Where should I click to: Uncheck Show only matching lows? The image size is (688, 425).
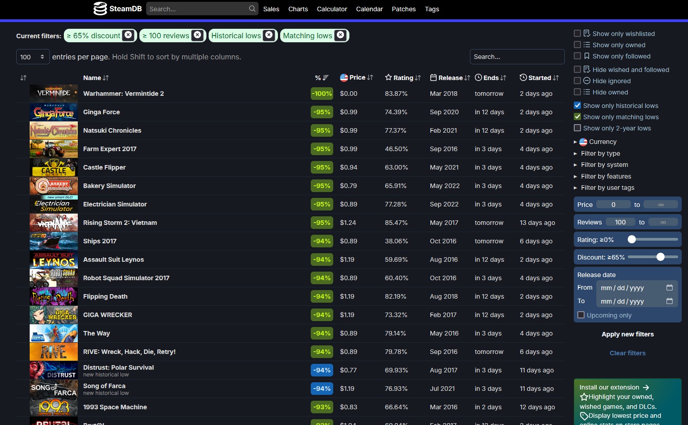[x=577, y=116]
